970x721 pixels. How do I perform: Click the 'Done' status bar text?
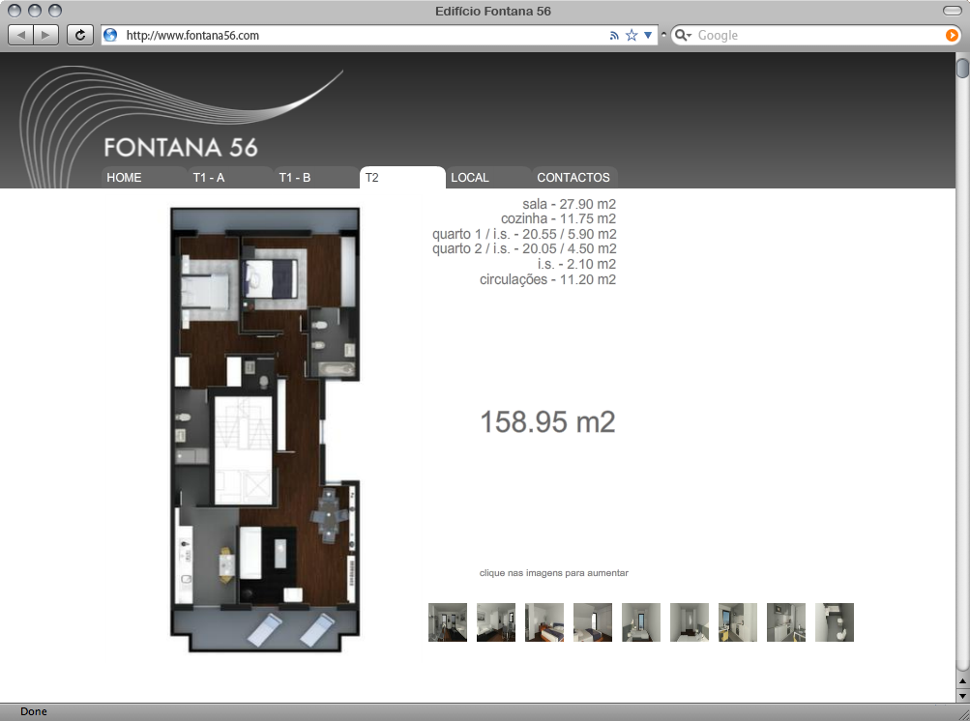point(34,711)
